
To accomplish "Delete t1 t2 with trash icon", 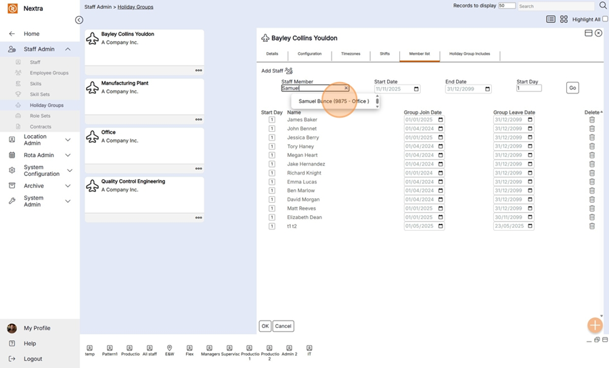I will 591,226.
